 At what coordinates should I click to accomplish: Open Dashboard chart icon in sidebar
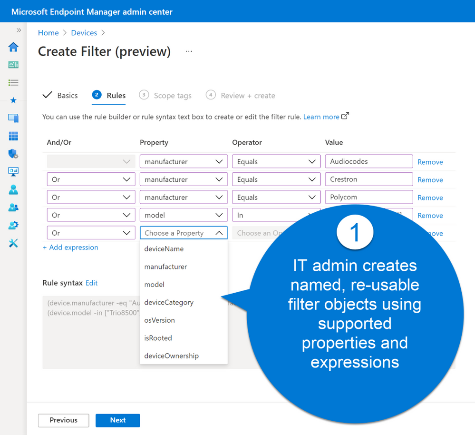[x=13, y=65]
